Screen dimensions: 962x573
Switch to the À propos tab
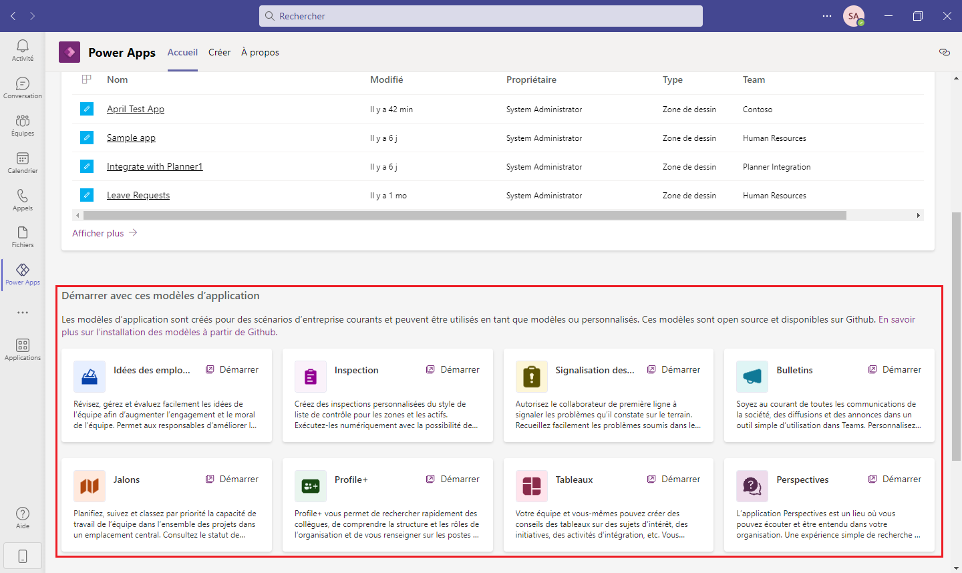(260, 52)
